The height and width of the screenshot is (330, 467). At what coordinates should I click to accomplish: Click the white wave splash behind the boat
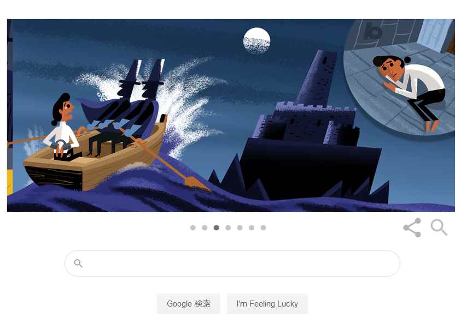pos(167,98)
